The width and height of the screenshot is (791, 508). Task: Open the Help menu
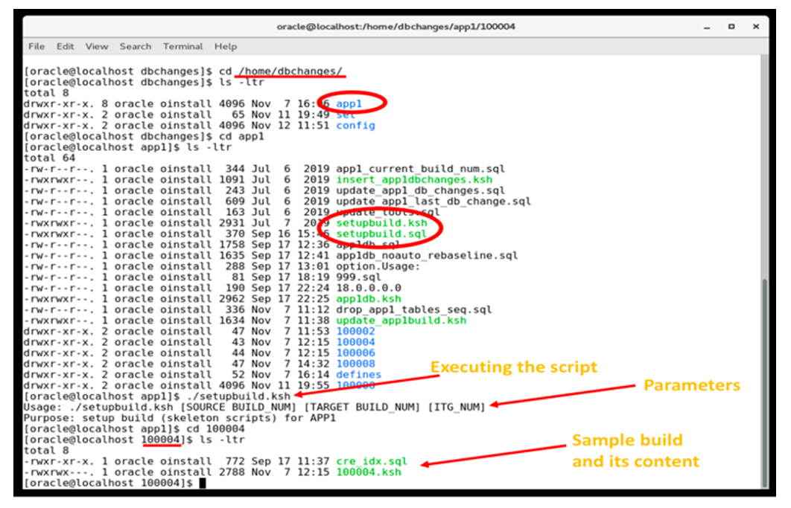click(226, 46)
